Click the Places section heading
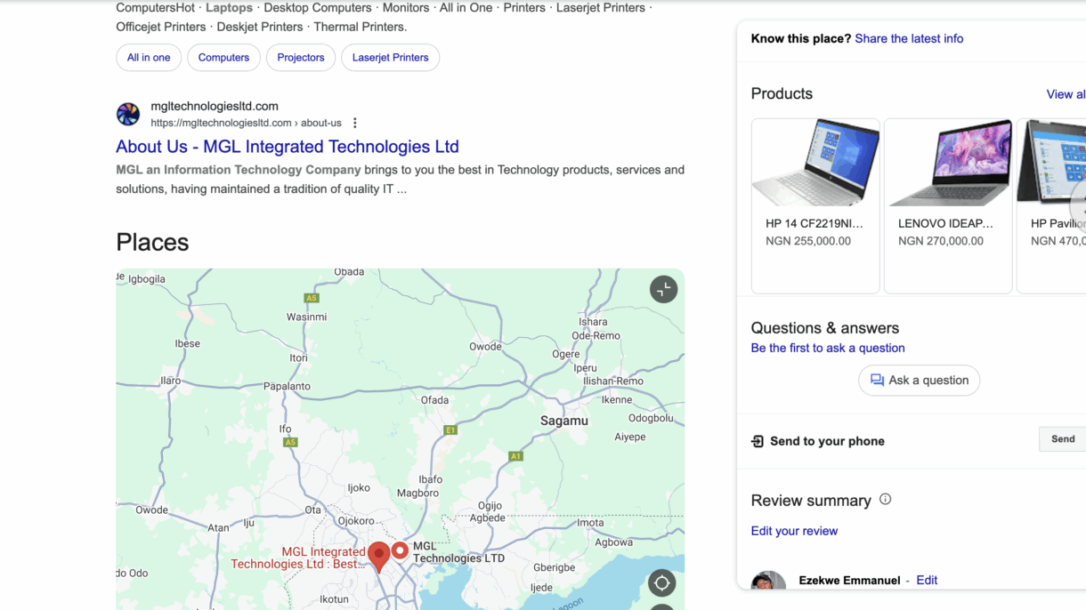Image resolution: width=1086 pixels, height=610 pixels. click(x=152, y=242)
